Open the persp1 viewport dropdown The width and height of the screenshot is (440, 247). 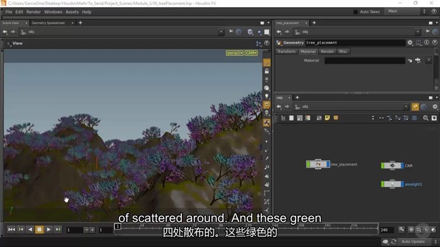click(235, 53)
